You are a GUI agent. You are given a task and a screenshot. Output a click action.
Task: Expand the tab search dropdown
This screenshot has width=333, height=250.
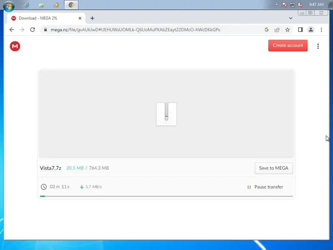pyautogui.click(x=291, y=18)
